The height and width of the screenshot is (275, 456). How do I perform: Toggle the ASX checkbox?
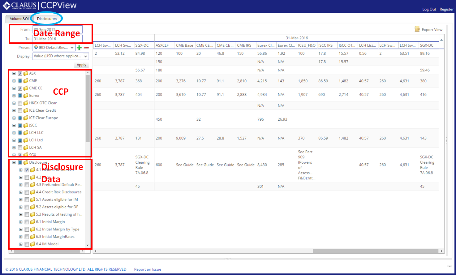tap(20, 73)
